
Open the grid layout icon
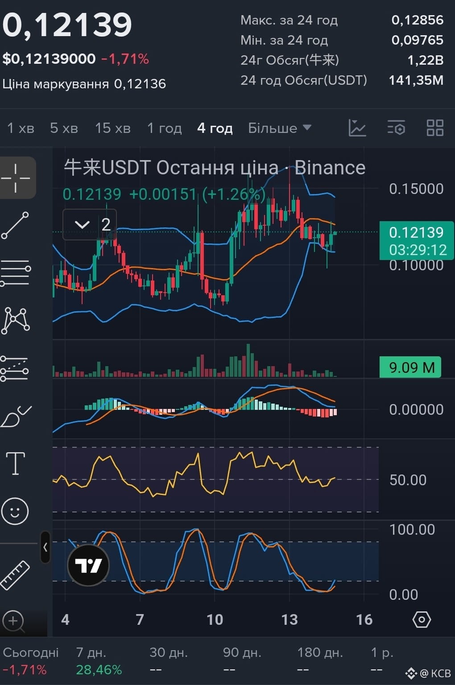[x=435, y=128]
